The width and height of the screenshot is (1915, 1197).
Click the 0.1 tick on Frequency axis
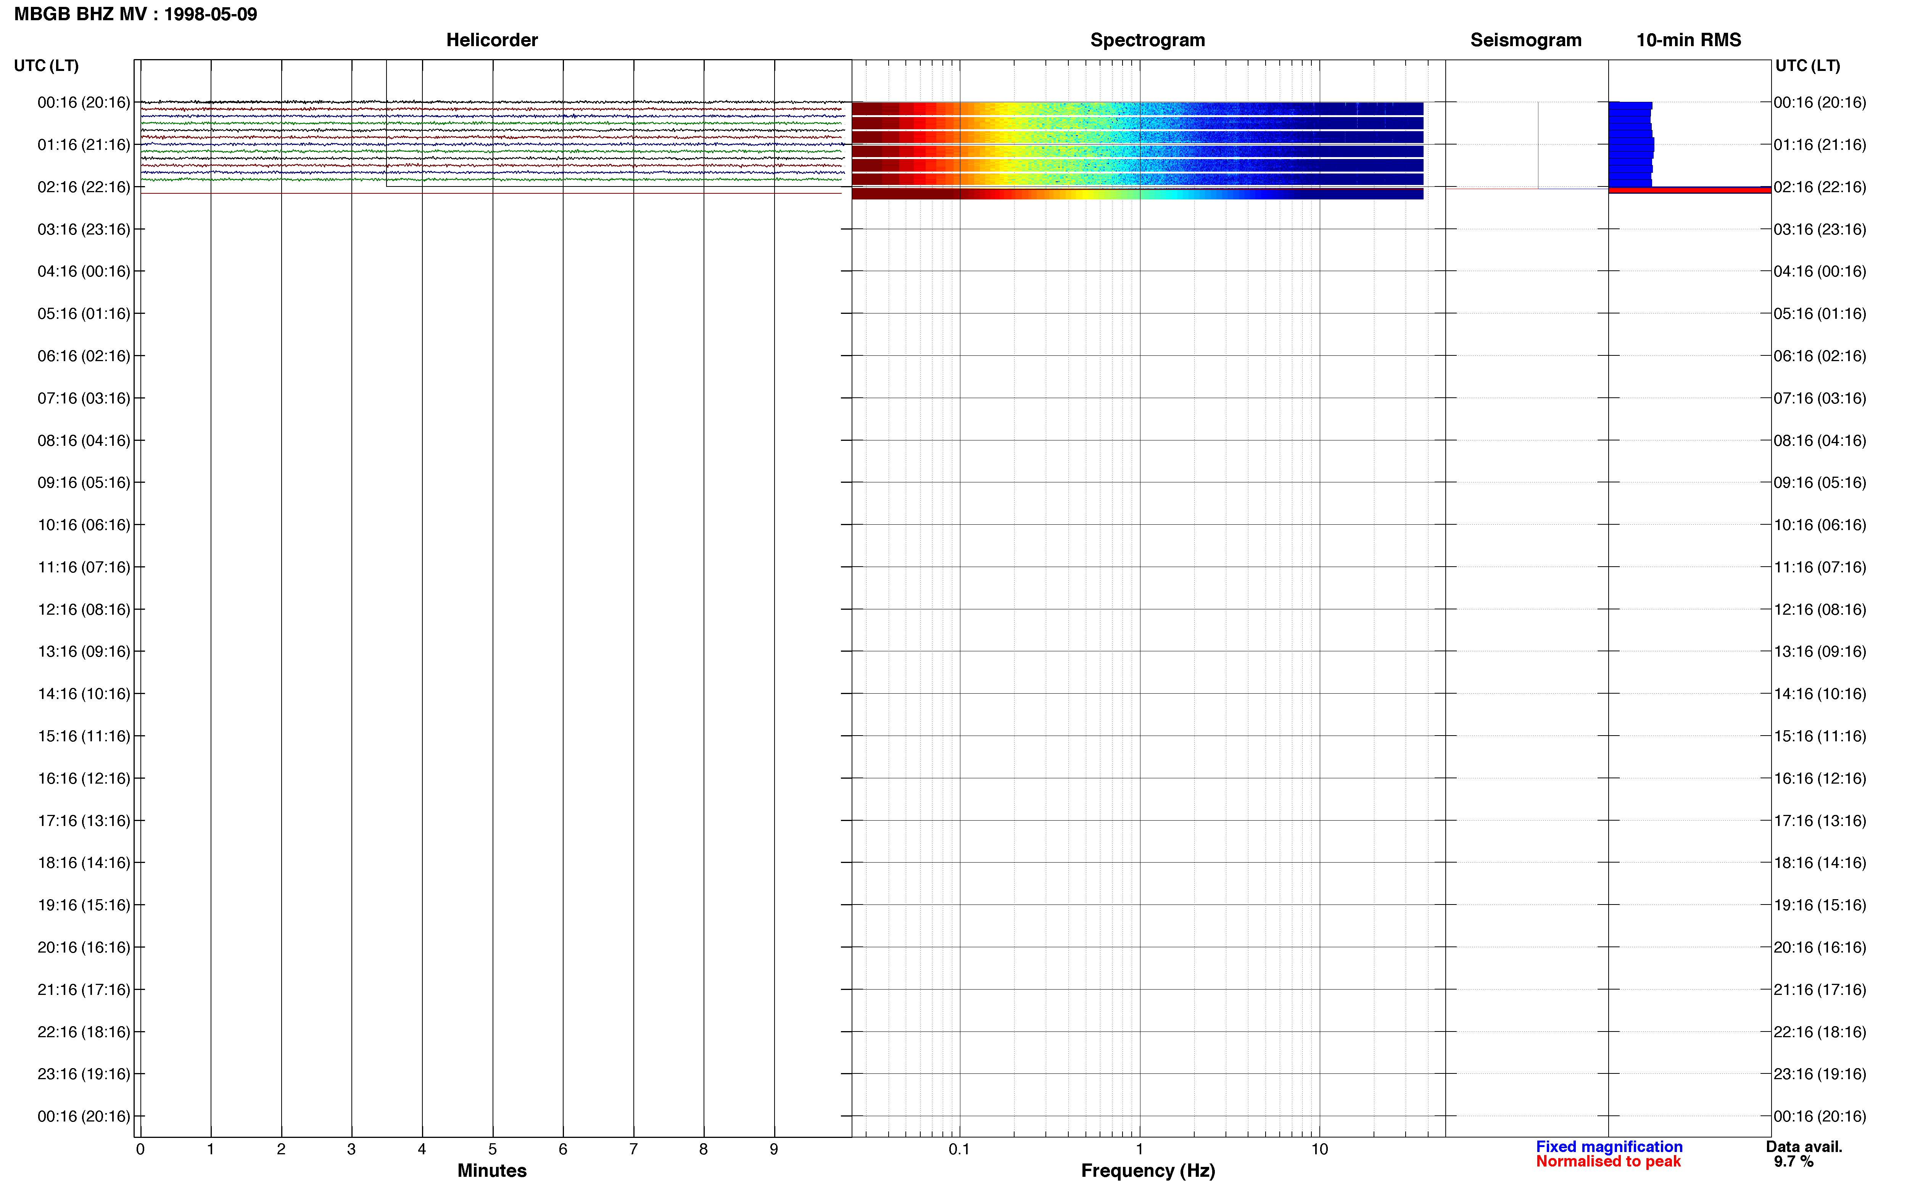coord(959,1149)
